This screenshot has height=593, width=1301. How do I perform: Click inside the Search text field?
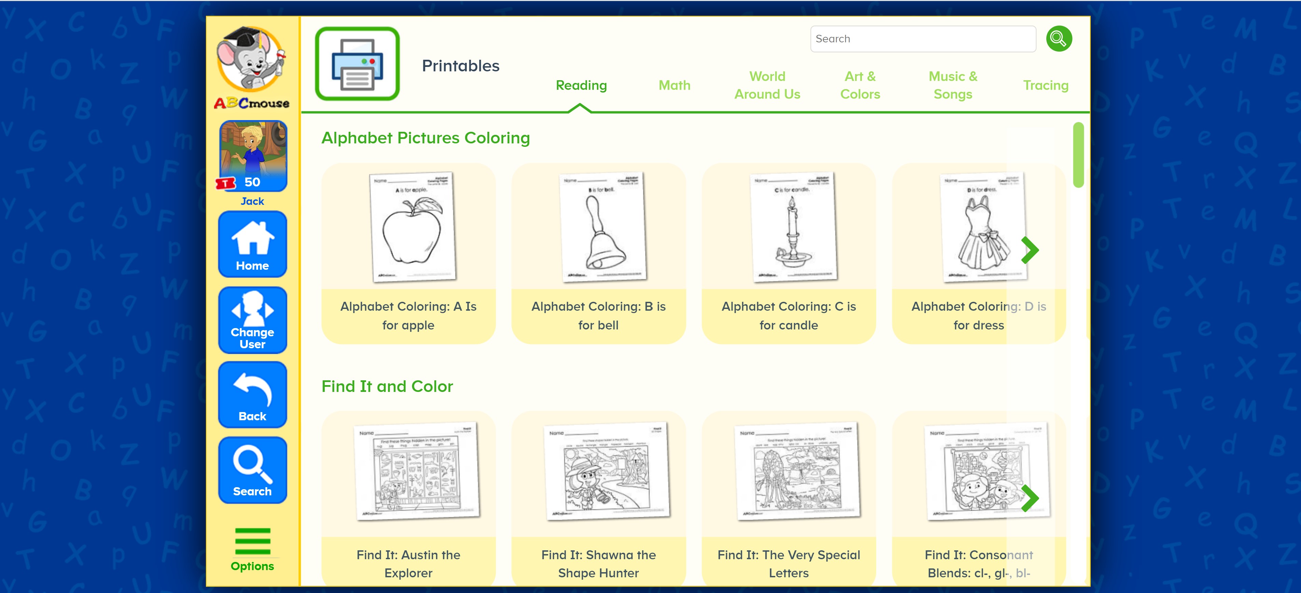pos(922,38)
